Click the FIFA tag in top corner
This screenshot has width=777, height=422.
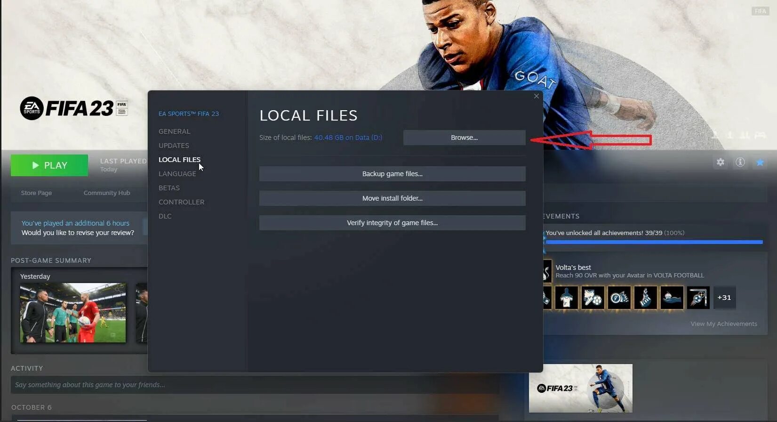(760, 11)
